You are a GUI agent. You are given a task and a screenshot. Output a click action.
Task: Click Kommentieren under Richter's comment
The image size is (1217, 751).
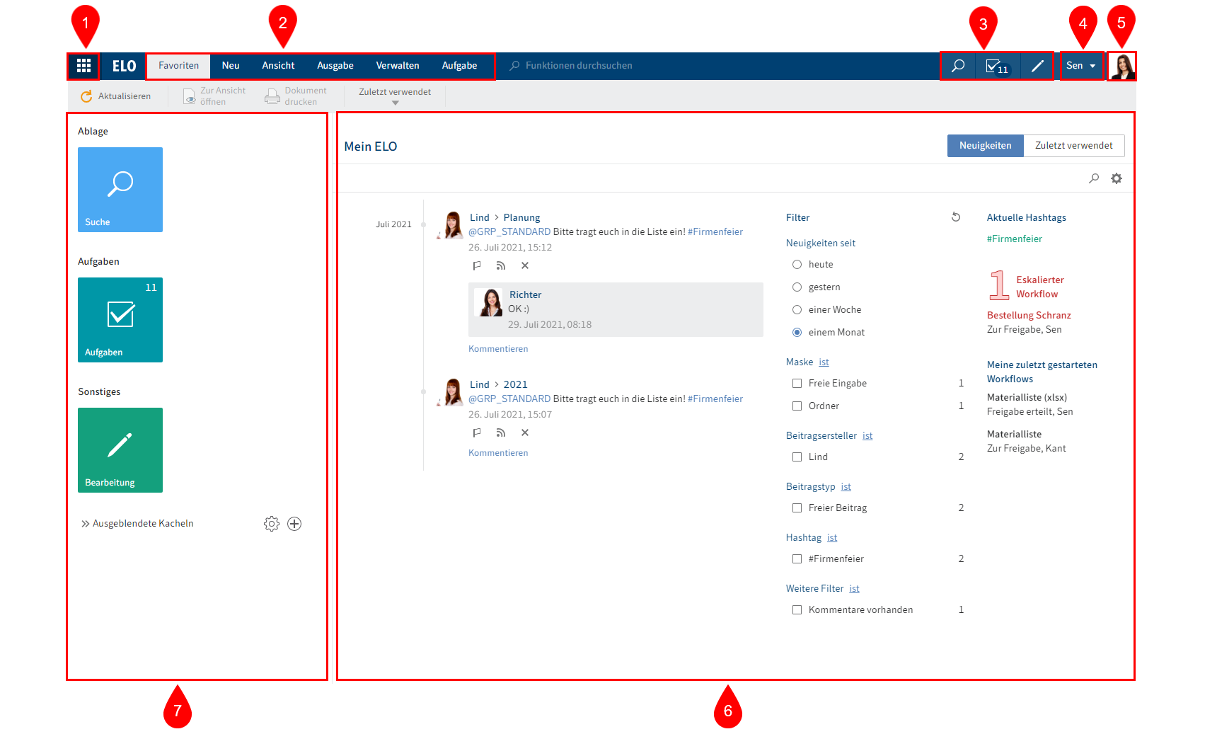pos(498,349)
